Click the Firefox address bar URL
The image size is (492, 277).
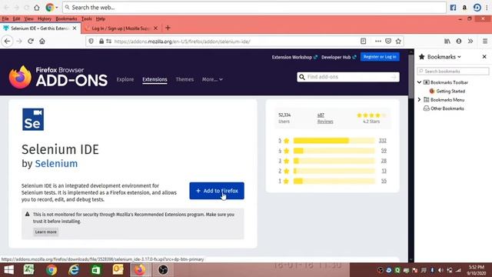click(x=182, y=42)
